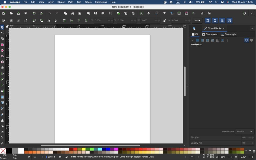The width and height of the screenshot is (256, 160).
Task: Print the document via printer icon
Action: coord(26,13)
